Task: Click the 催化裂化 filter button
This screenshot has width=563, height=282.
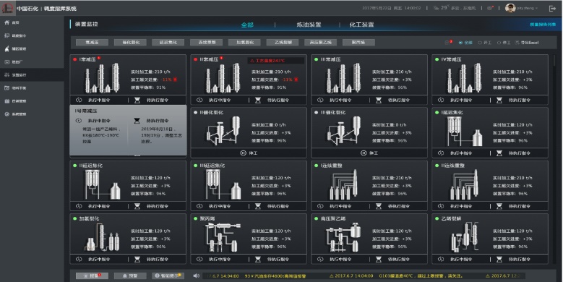Action: pos(130,43)
